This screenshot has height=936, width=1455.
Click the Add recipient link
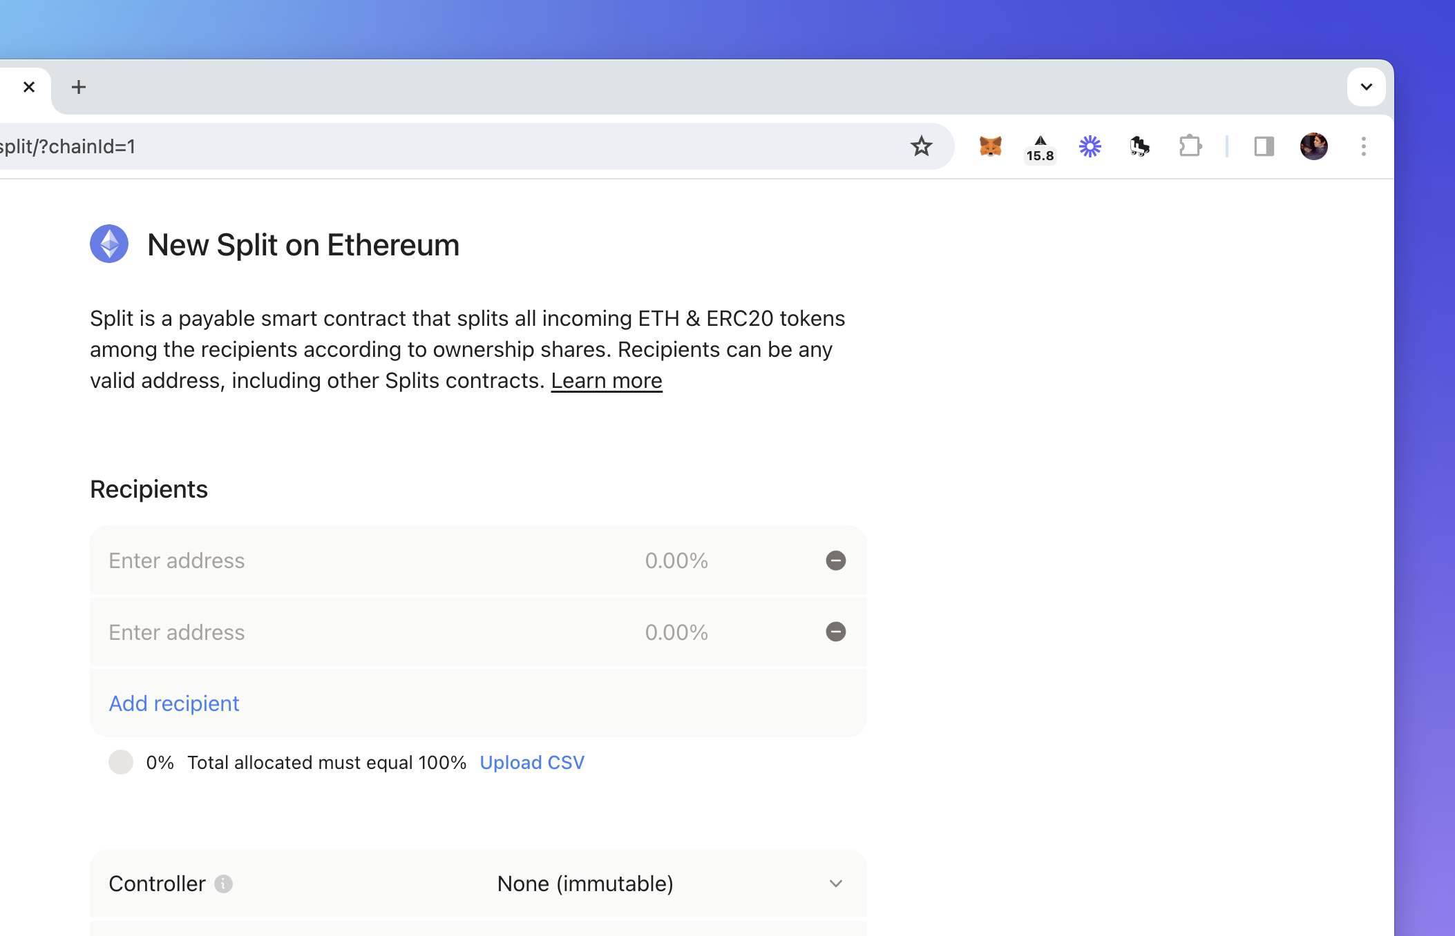pos(174,703)
